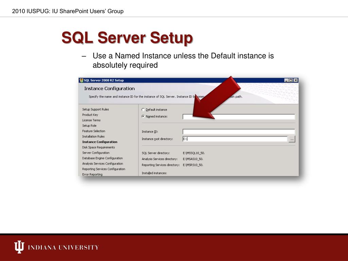
Task: Select Analysis Services Configuration step
Action: click(x=103, y=163)
